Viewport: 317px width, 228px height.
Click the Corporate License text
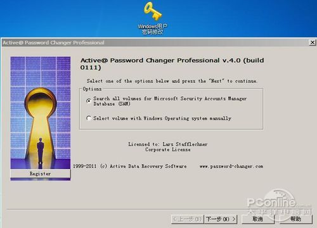pos(168,149)
